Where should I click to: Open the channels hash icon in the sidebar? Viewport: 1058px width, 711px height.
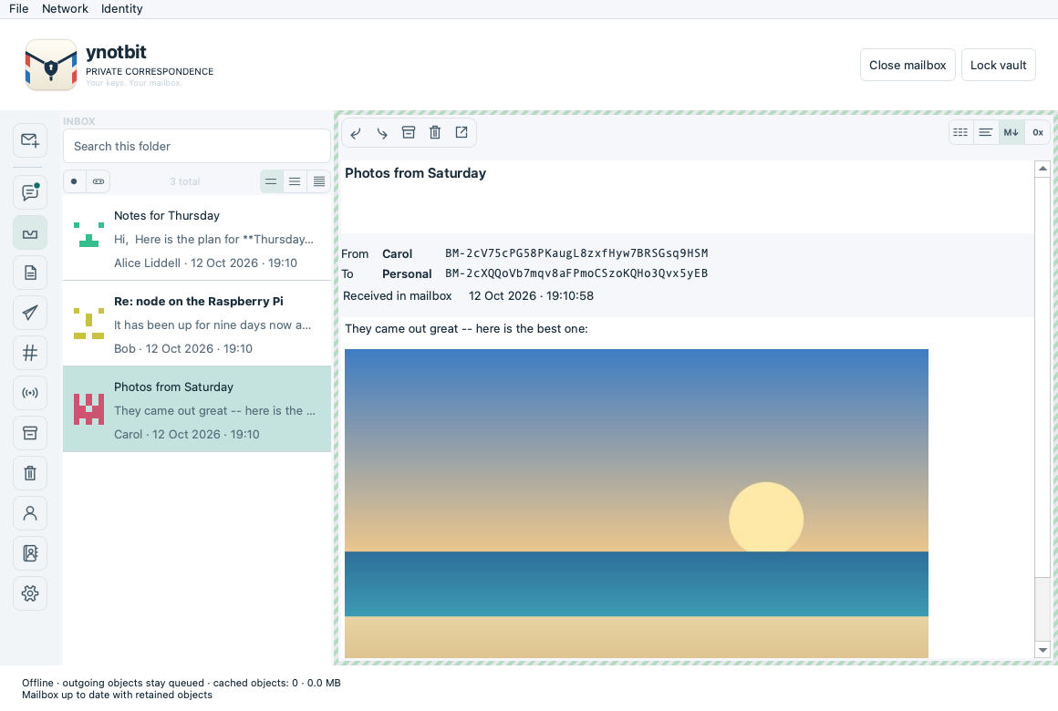pyautogui.click(x=30, y=353)
